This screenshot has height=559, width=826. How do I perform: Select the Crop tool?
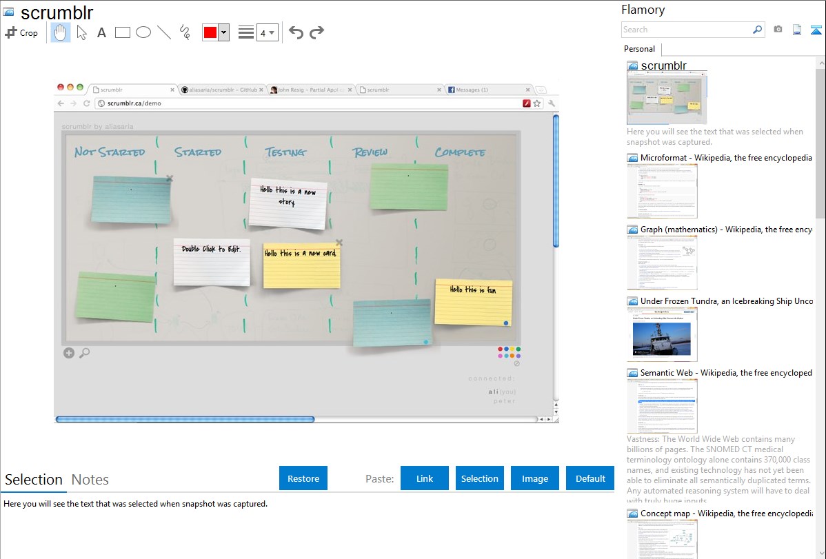pos(21,32)
